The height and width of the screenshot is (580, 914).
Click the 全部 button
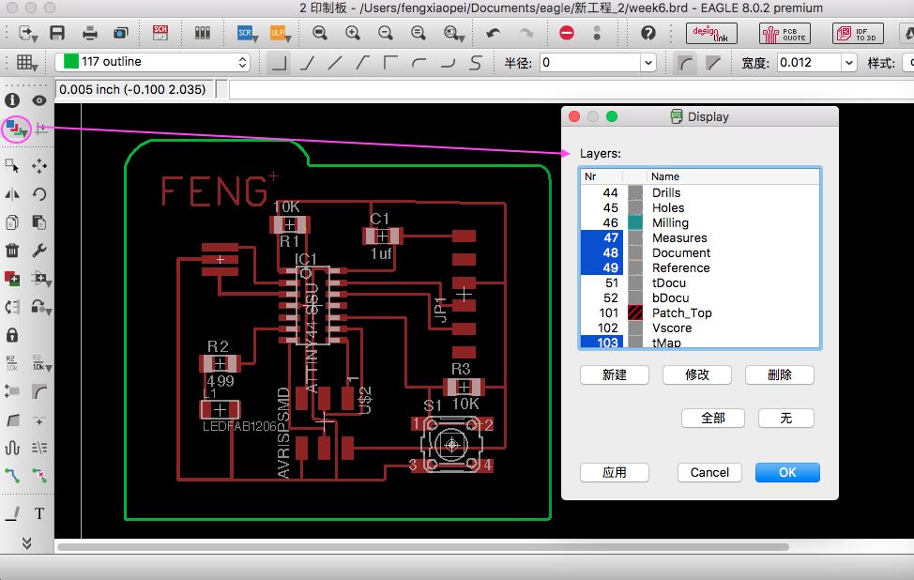(x=713, y=418)
